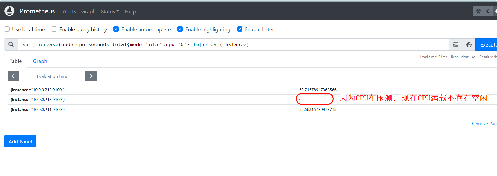The width and height of the screenshot is (497, 176).
Task: Enable the Use local time checkbox
Action: click(7, 29)
